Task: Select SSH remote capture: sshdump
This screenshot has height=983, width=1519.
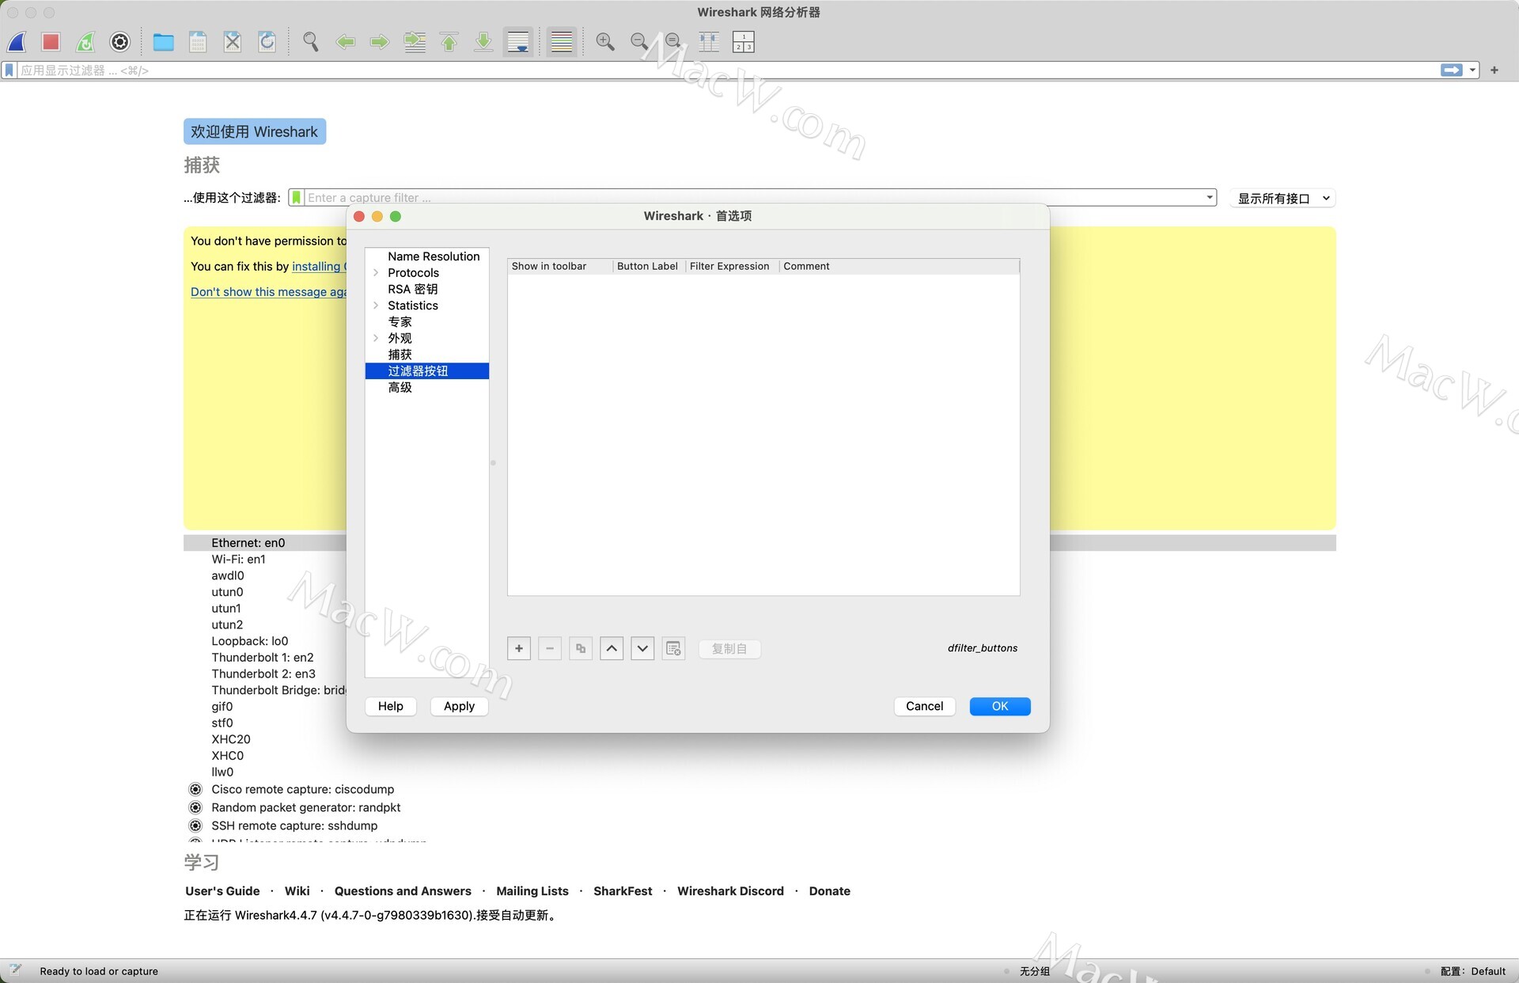Action: (294, 825)
